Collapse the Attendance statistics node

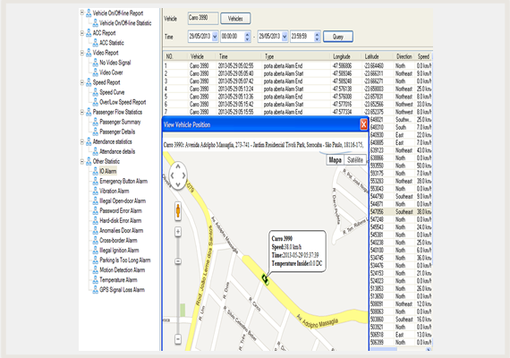pos(82,141)
